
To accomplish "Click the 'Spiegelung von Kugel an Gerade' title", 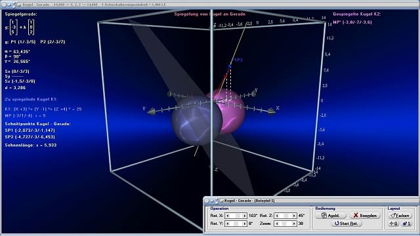I will (x=210, y=14).
